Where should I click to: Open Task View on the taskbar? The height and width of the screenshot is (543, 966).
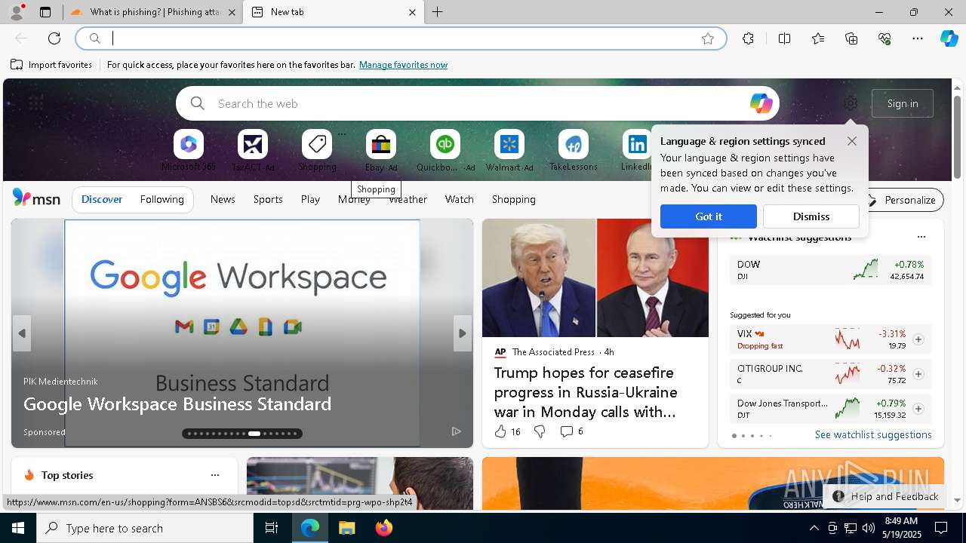point(272,528)
